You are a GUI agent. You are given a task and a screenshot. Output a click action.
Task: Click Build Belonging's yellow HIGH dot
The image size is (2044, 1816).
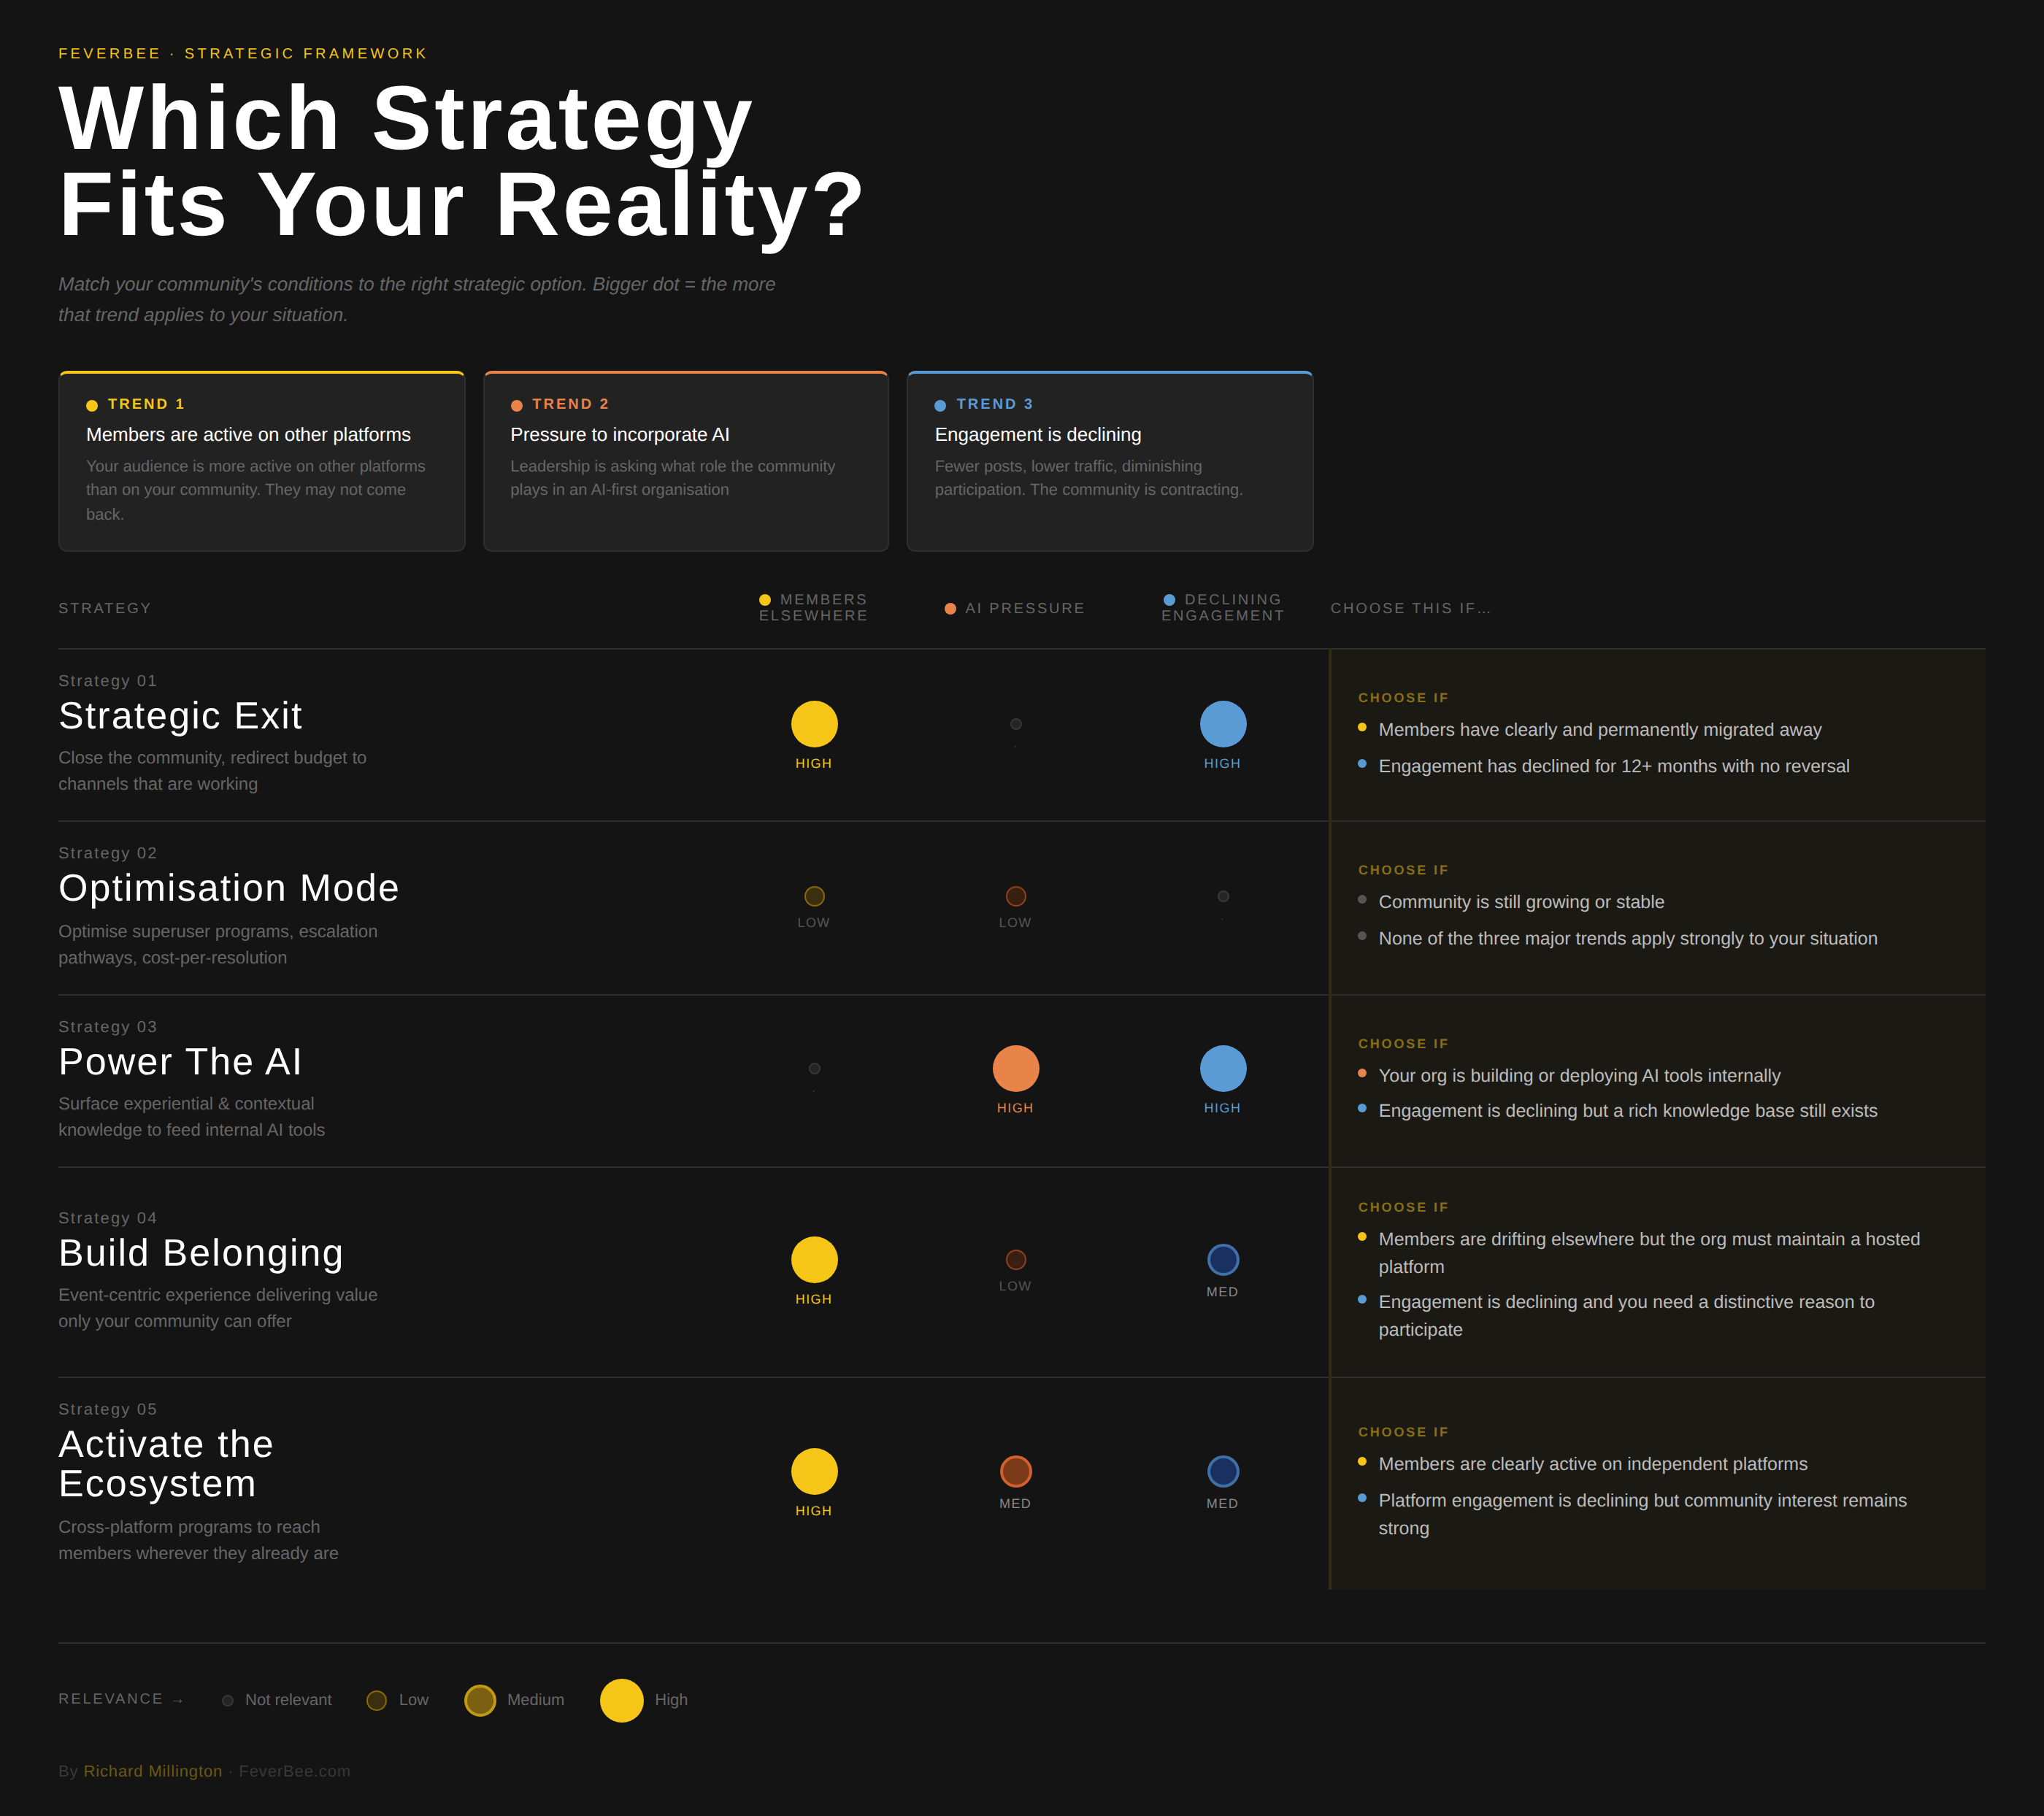[x=814, y=1259]
